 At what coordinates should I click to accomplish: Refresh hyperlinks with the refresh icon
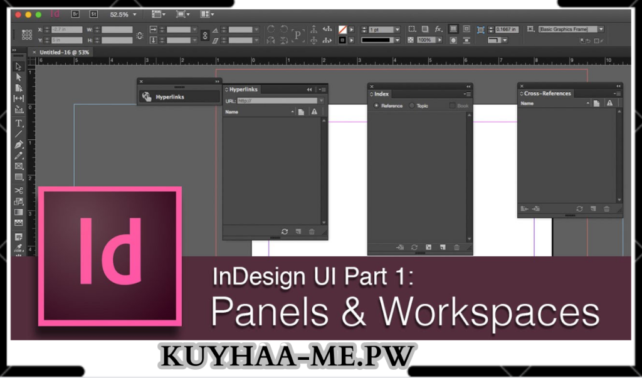click(285, 232)
